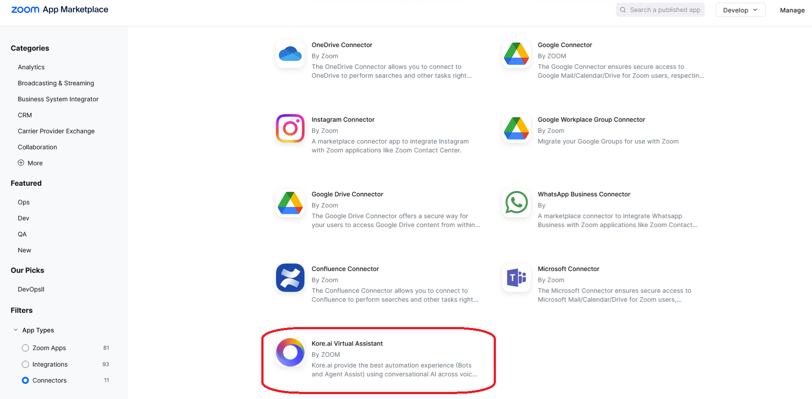This screenshot has width=812, height=399.
Task: Open the Develop dropdown menu
Action: tap(740, 10)
